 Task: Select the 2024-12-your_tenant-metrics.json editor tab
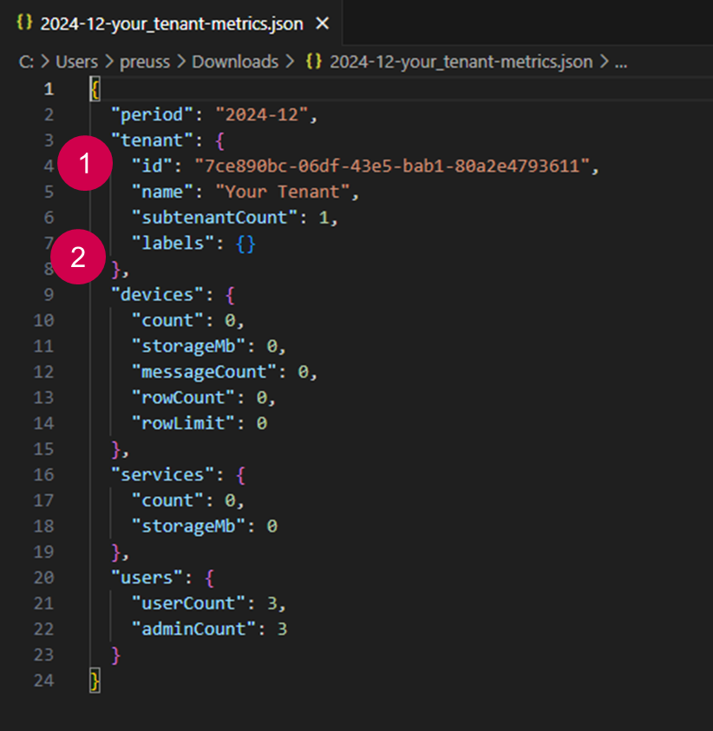coord(172,23)
